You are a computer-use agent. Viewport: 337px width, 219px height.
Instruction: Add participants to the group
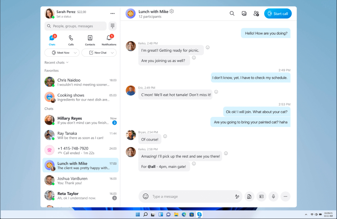click(256, 13)
